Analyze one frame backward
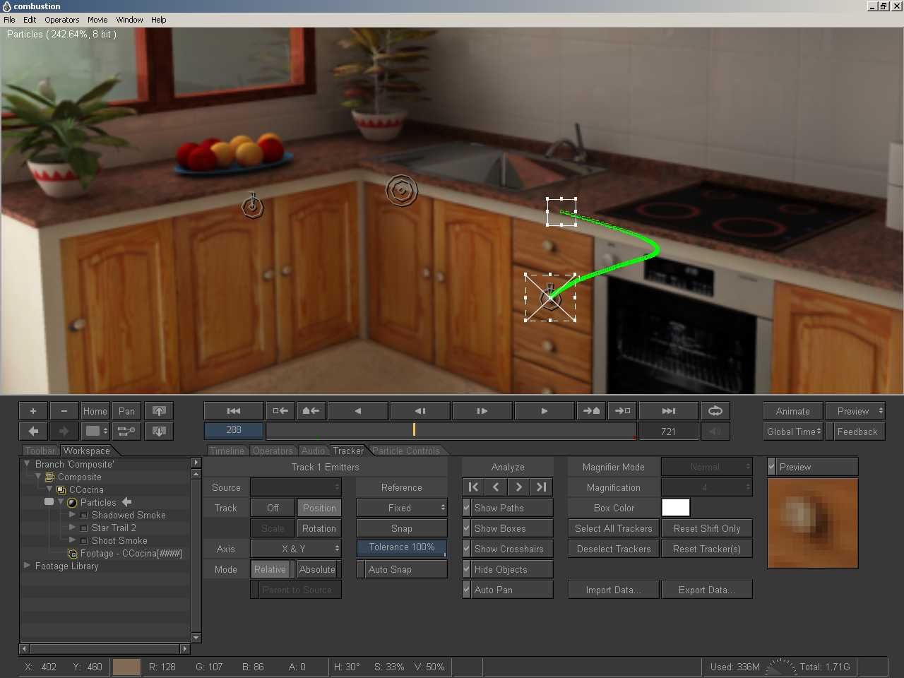The image size is (904, 678). pos(496,487)
